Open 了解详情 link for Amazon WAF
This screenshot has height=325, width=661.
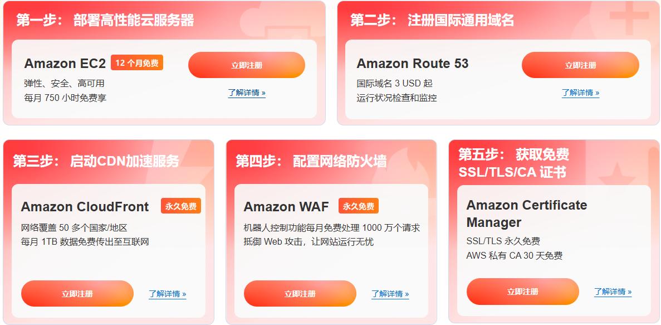tap(390, 294)
